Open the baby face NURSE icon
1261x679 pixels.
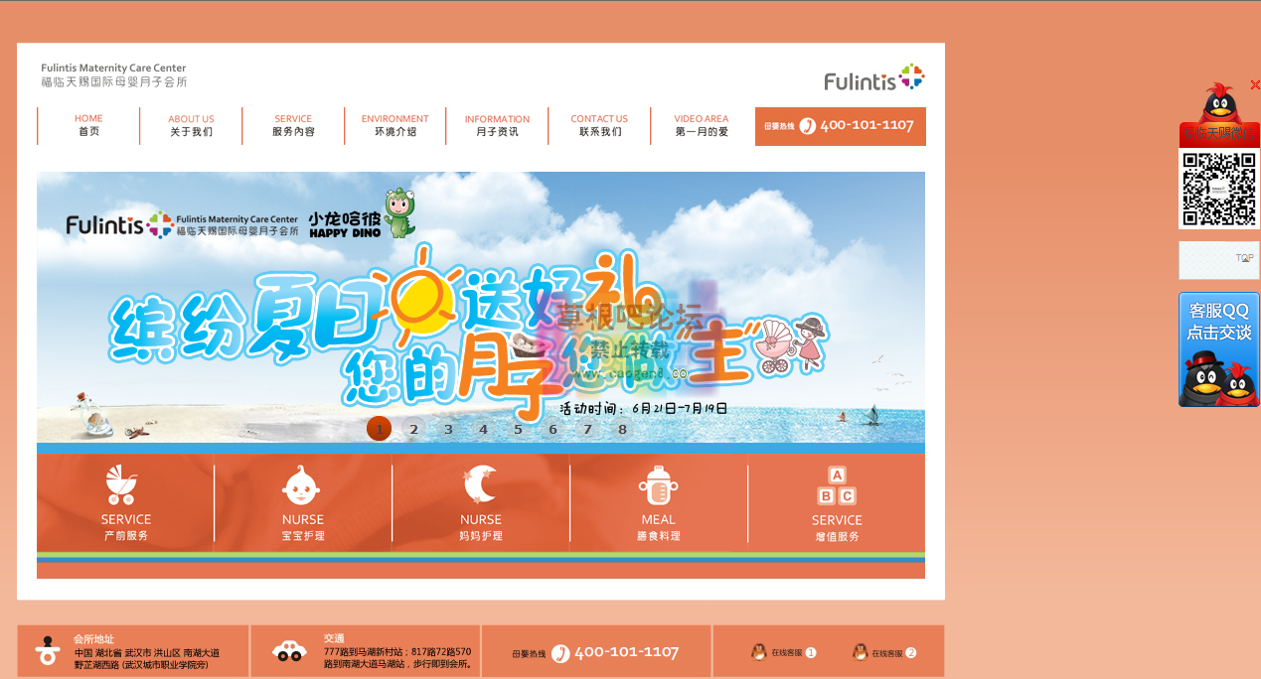(301, 485)
